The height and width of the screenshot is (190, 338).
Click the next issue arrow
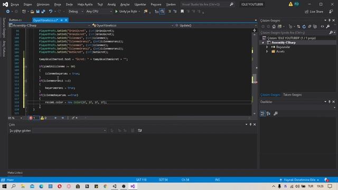tap(62, 118)
